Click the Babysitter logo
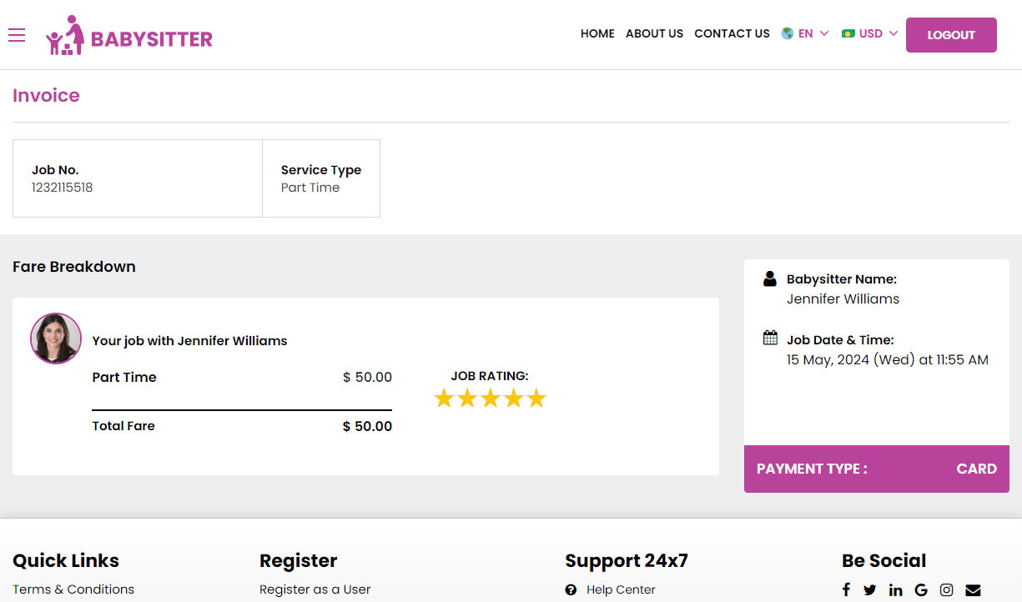This screenshot has width=1022, height=602. pyautogui.click(x=129, y=36)
